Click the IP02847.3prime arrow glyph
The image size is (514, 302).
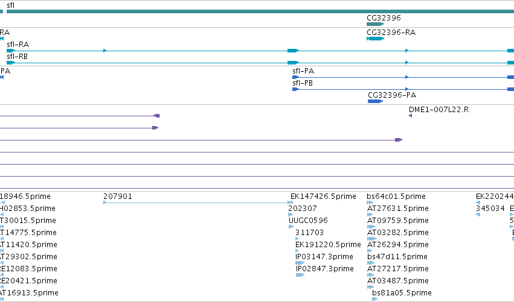pos(300,275)
